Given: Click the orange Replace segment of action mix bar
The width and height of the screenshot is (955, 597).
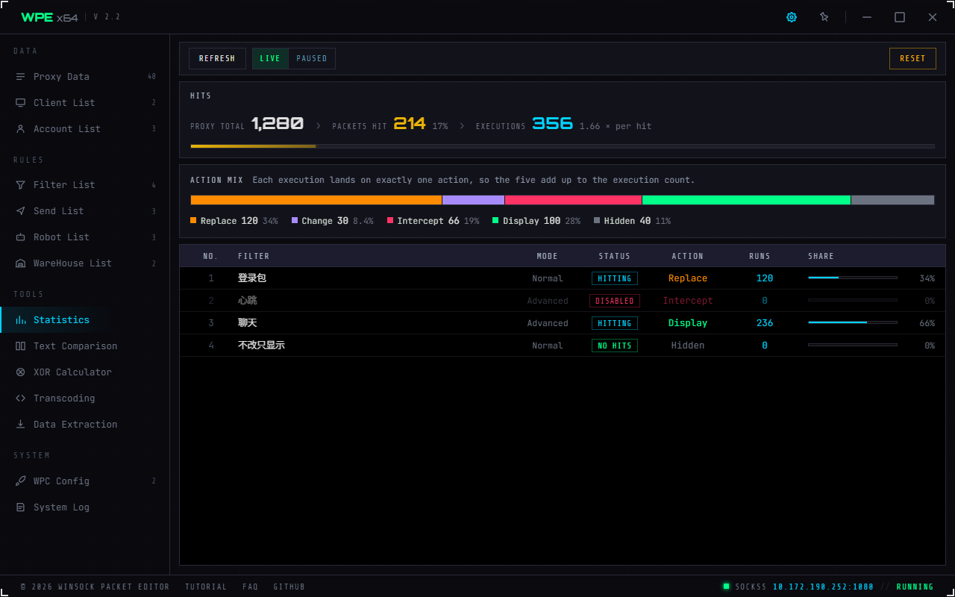Looking at the screenshot, I should pyautogui.click(x=316, y=200).
